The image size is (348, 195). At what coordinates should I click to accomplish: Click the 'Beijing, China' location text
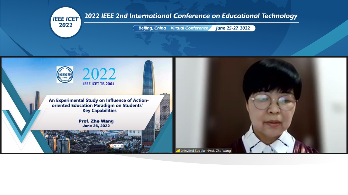tap(152, 28)
